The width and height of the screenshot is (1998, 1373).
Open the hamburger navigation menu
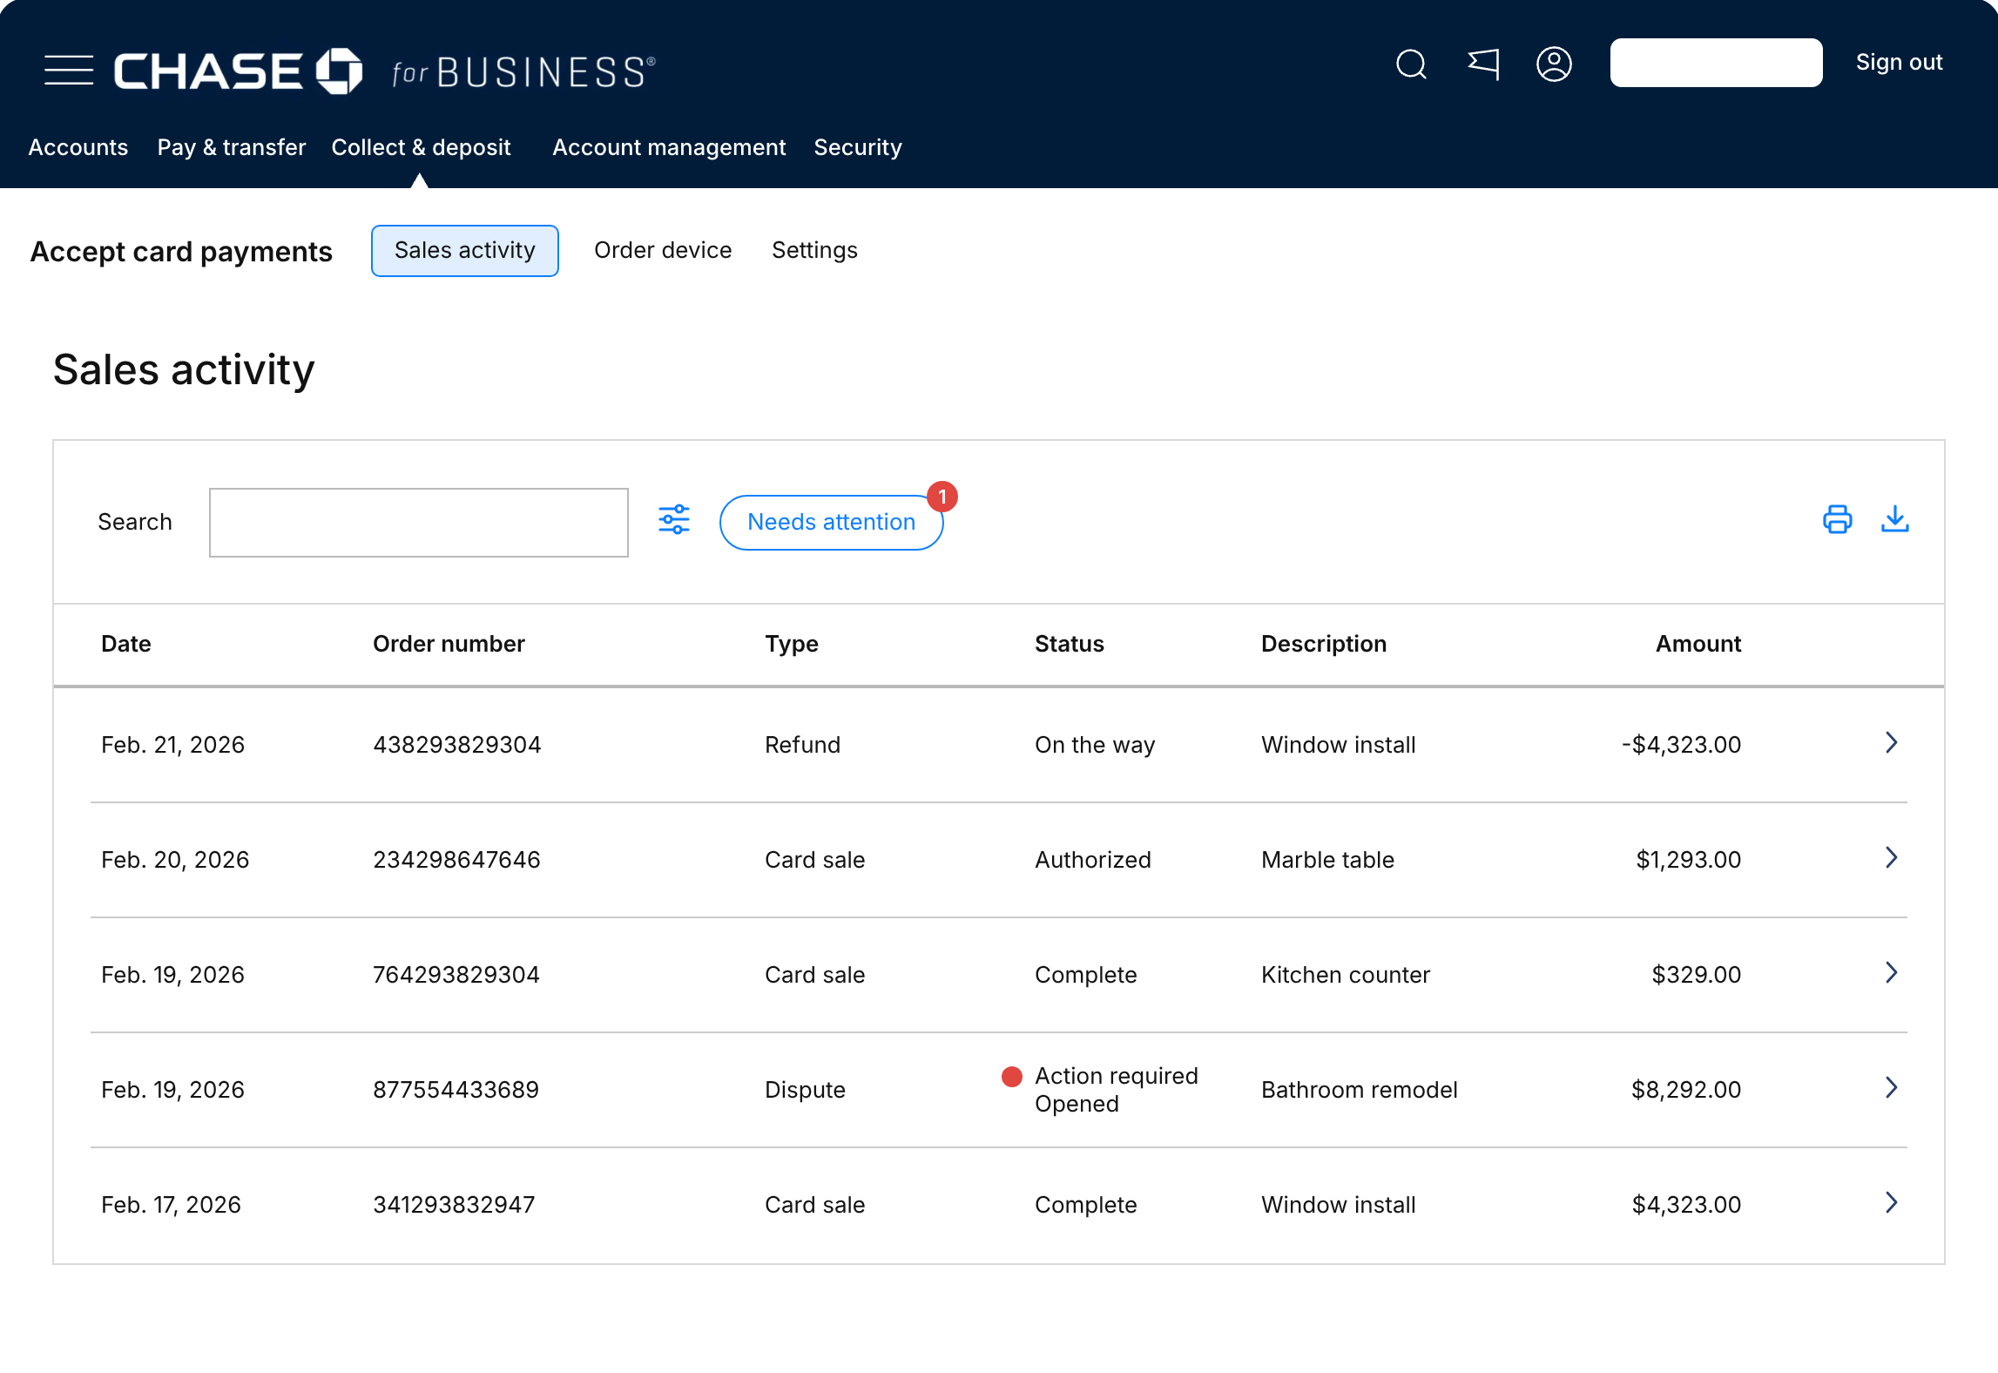click(69, 71)
